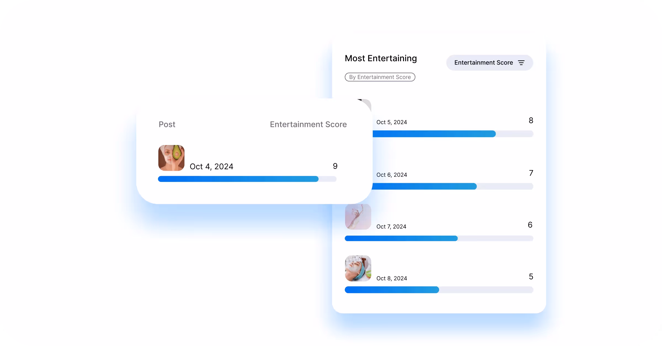Click the score 9 value for Oct 4
662x346 pixels.
[335, 166]
